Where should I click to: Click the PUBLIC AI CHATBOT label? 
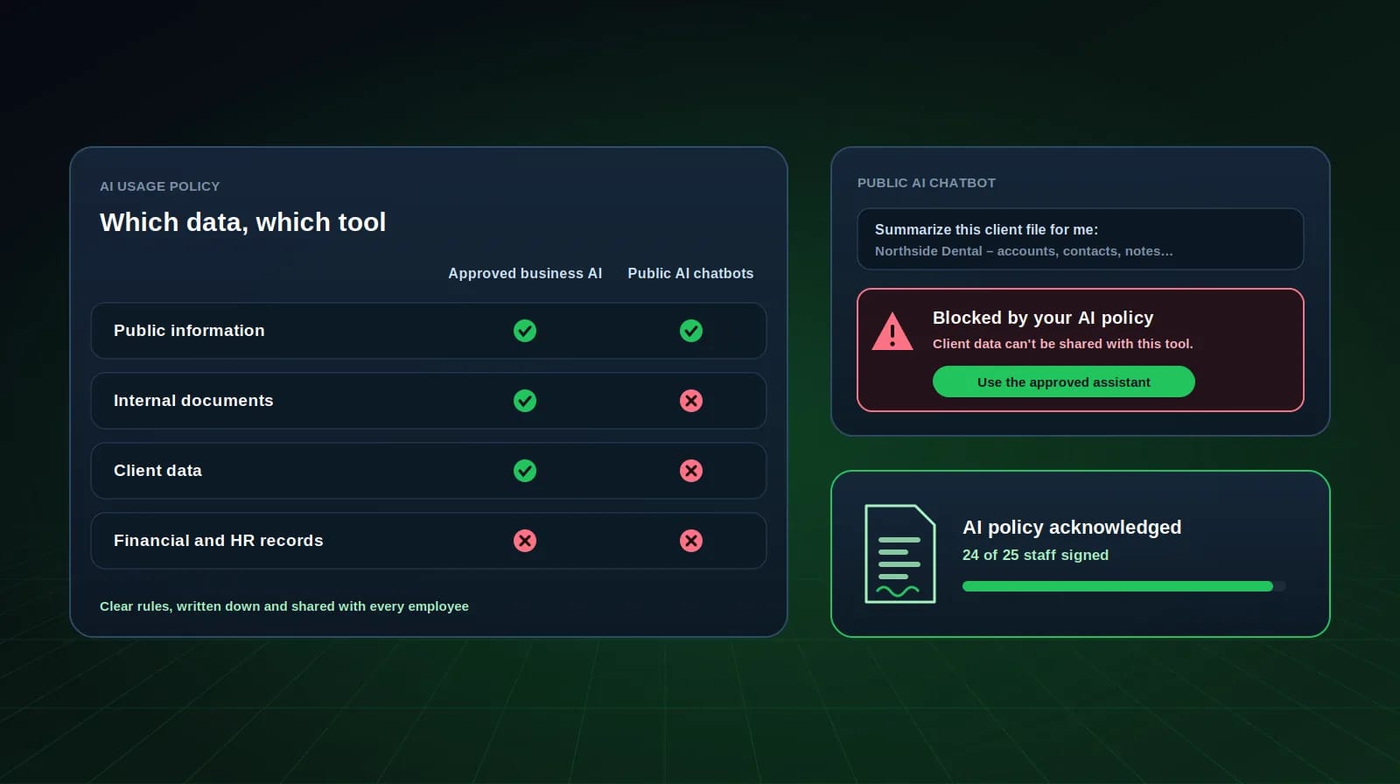(x=927, y=183)
